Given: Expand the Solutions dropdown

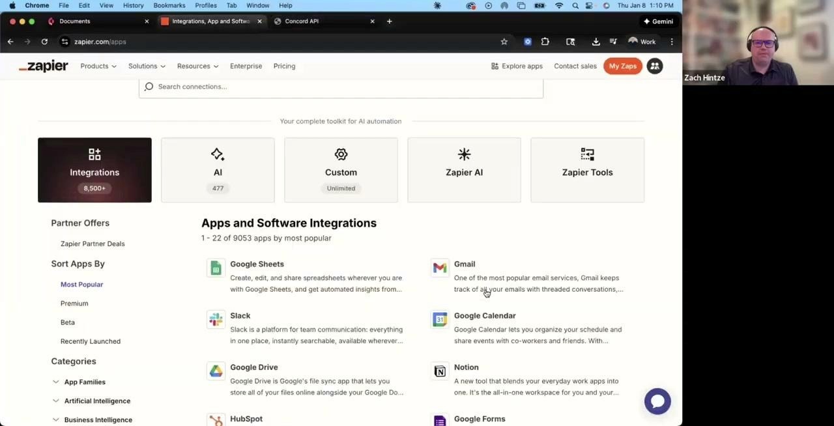Looking at the screenshot, I should [147, 66].
